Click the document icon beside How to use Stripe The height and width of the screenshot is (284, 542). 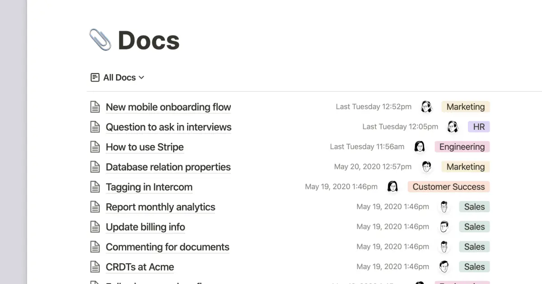[x=95, y=147]
